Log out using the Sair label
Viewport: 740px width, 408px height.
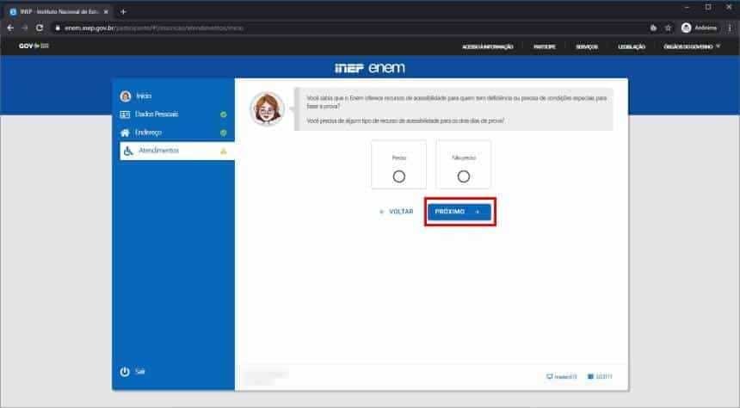[x=140, y=372]
